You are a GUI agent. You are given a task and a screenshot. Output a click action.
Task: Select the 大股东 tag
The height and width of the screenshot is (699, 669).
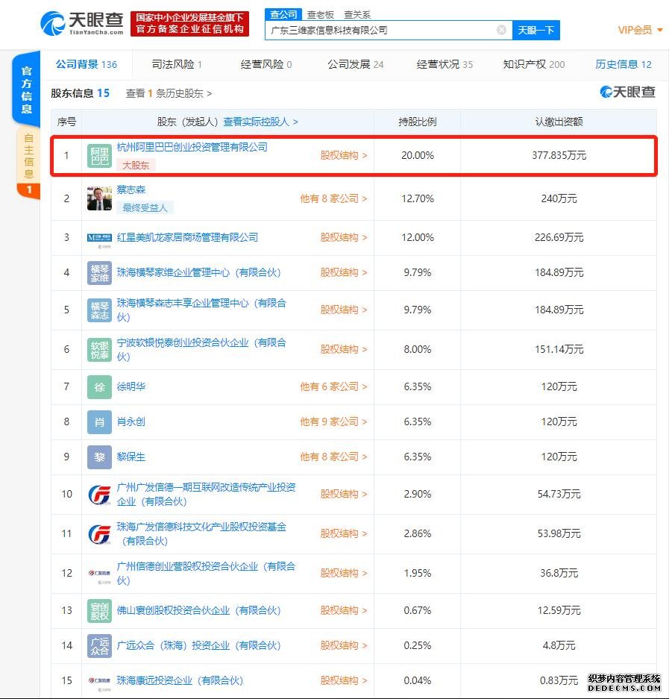point(136,166)
